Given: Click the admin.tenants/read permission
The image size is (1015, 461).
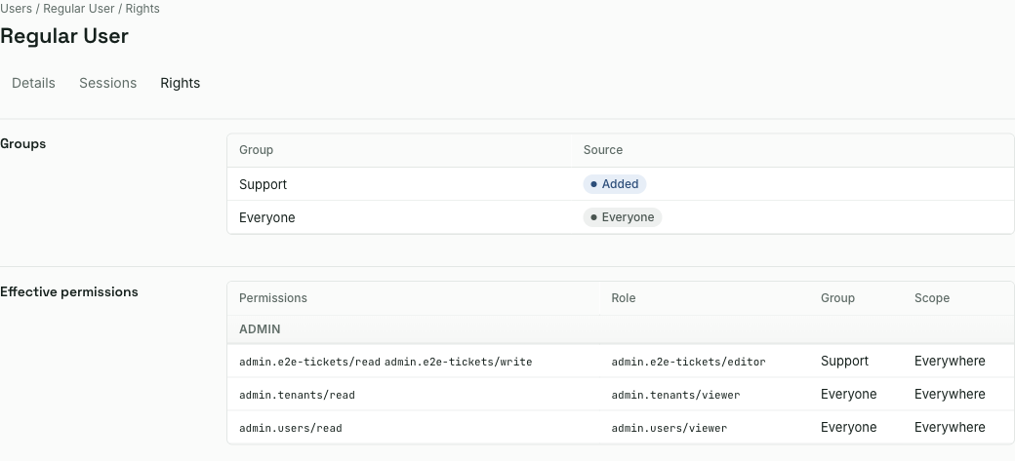Looking at the screenshot, I should [x=297, y=395].
